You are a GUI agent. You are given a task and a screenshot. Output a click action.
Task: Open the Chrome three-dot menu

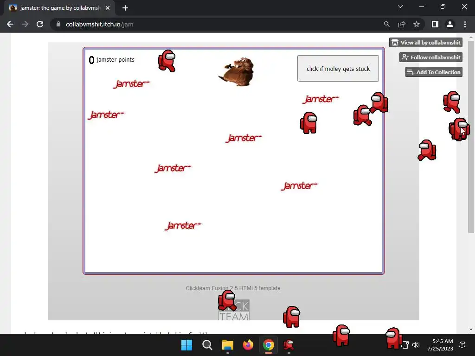point(465,24)
